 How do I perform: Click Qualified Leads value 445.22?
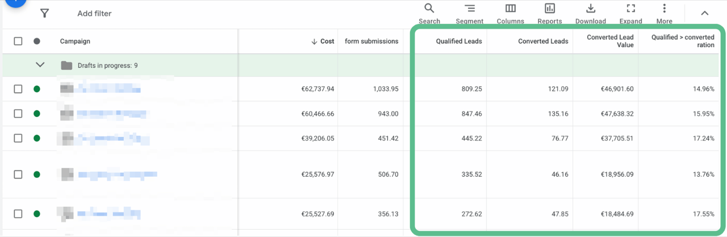tap(471, 139)
